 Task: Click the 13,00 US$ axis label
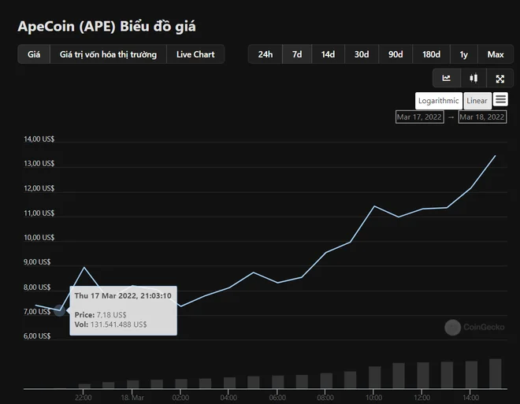[39, 163]
